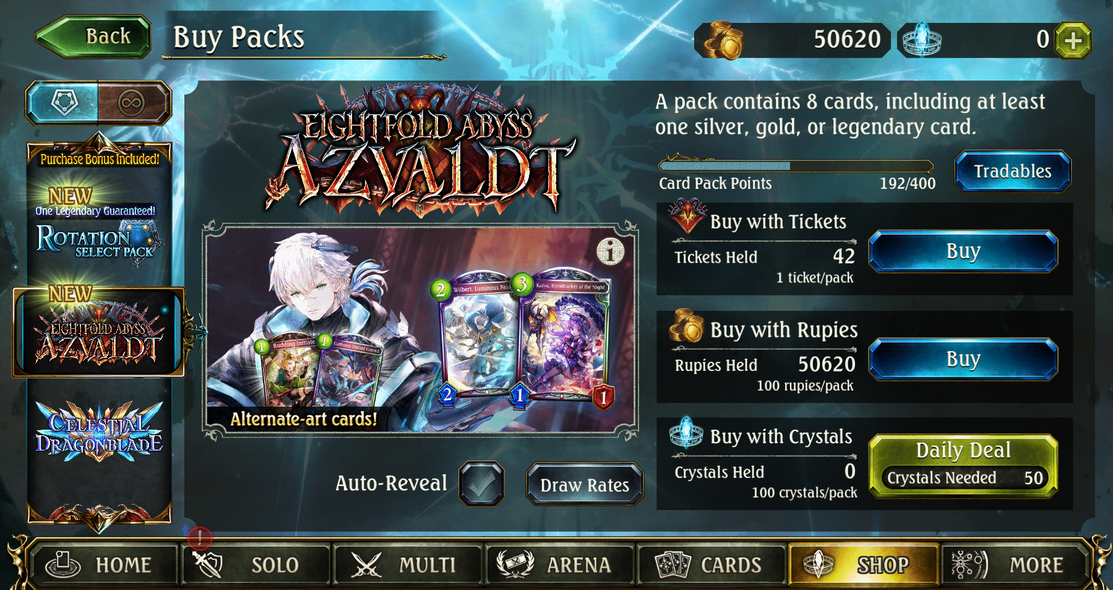The image size is (1113, 590).
Task: Switch to Unlimited format infinity icon
Action: pyautogui.click(x=132, y=103)
